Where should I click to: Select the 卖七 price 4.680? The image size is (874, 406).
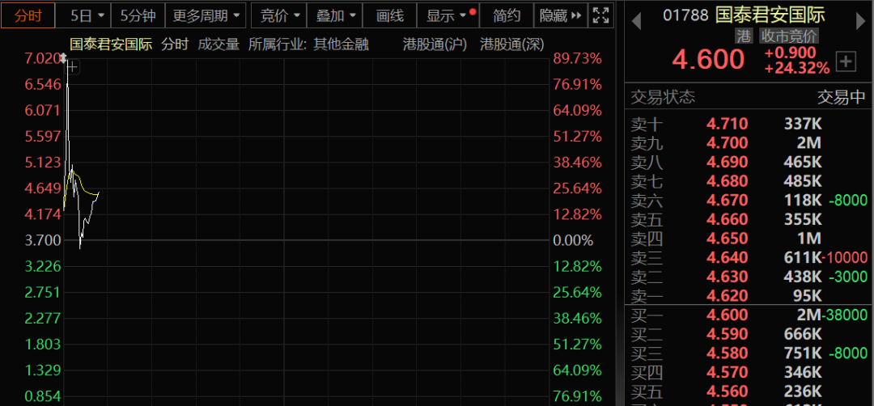[x=728, y=181]
